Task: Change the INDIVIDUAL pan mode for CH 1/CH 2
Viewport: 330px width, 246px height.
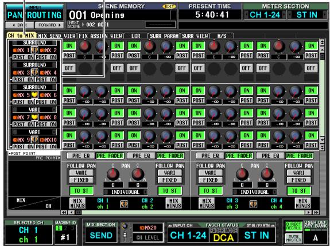Action: tap(126, 192)
